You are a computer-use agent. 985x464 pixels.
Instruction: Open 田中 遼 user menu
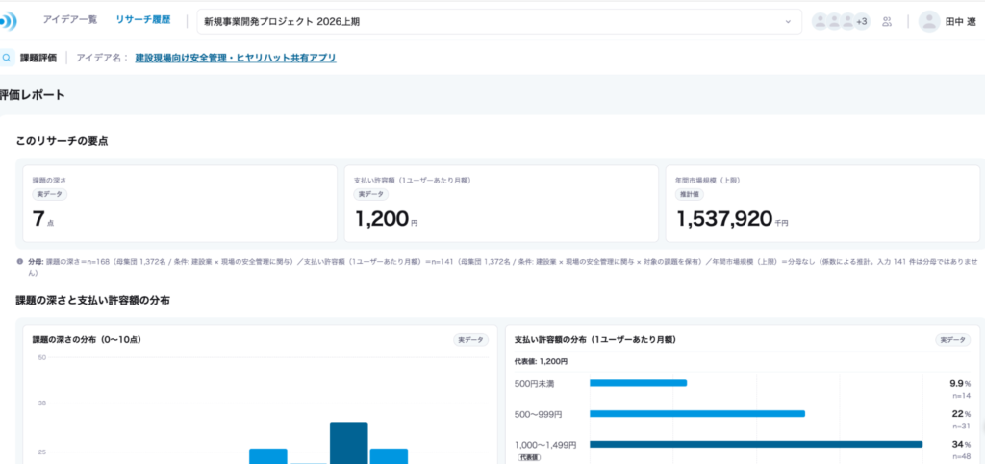[x=947, y=21]
